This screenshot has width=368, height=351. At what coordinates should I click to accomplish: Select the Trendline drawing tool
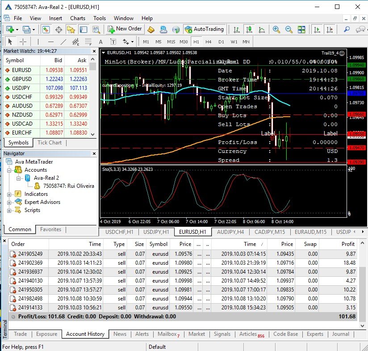(63, 42)
